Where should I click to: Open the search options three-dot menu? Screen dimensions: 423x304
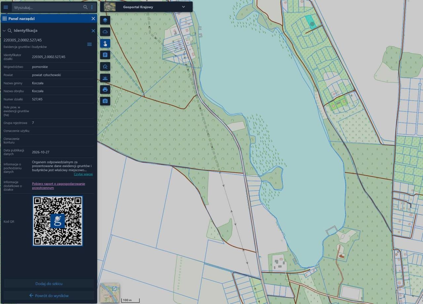point(92,7)
